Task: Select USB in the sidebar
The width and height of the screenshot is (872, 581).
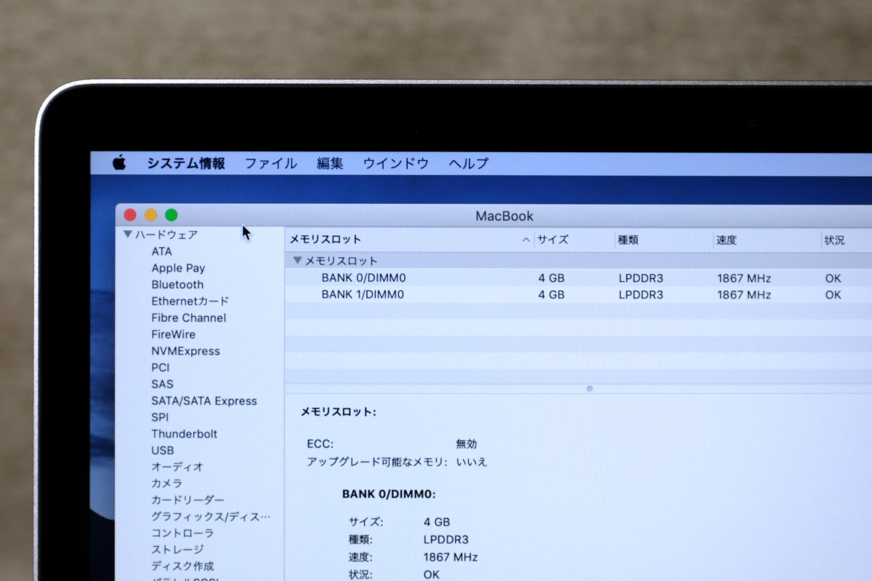Action: (162, 450)
